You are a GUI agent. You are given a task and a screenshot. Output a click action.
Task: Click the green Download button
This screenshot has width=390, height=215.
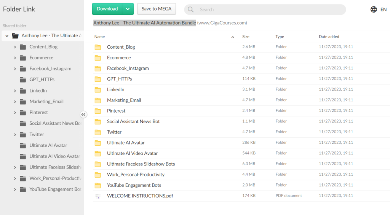pyautogui.click(x=107, y=9)
